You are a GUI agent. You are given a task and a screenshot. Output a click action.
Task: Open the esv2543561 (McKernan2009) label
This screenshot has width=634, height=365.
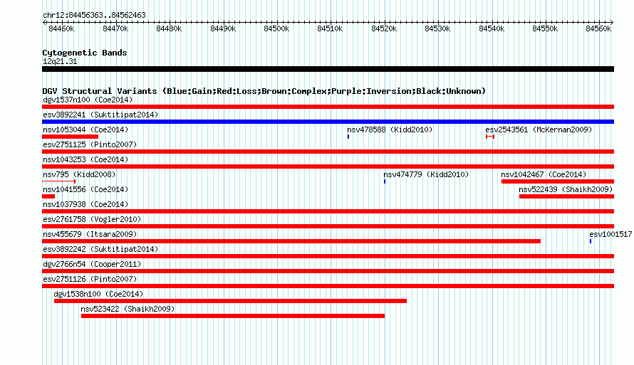coord(539,129)
